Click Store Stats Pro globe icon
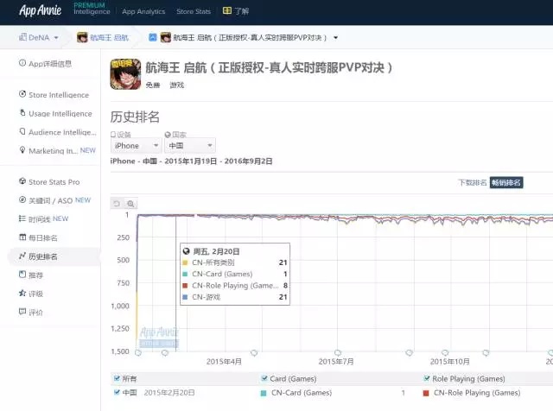Viewport: 553px width, 411px height. tap(22, 181)
